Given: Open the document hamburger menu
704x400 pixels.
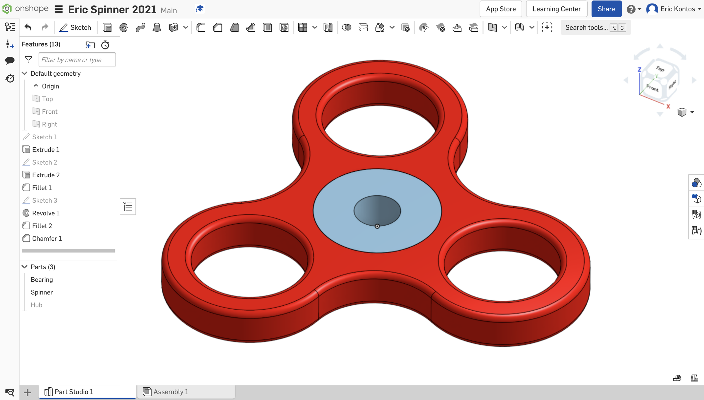Looking at the screenshot, I should pyautogui.click(x=58, y=9).
